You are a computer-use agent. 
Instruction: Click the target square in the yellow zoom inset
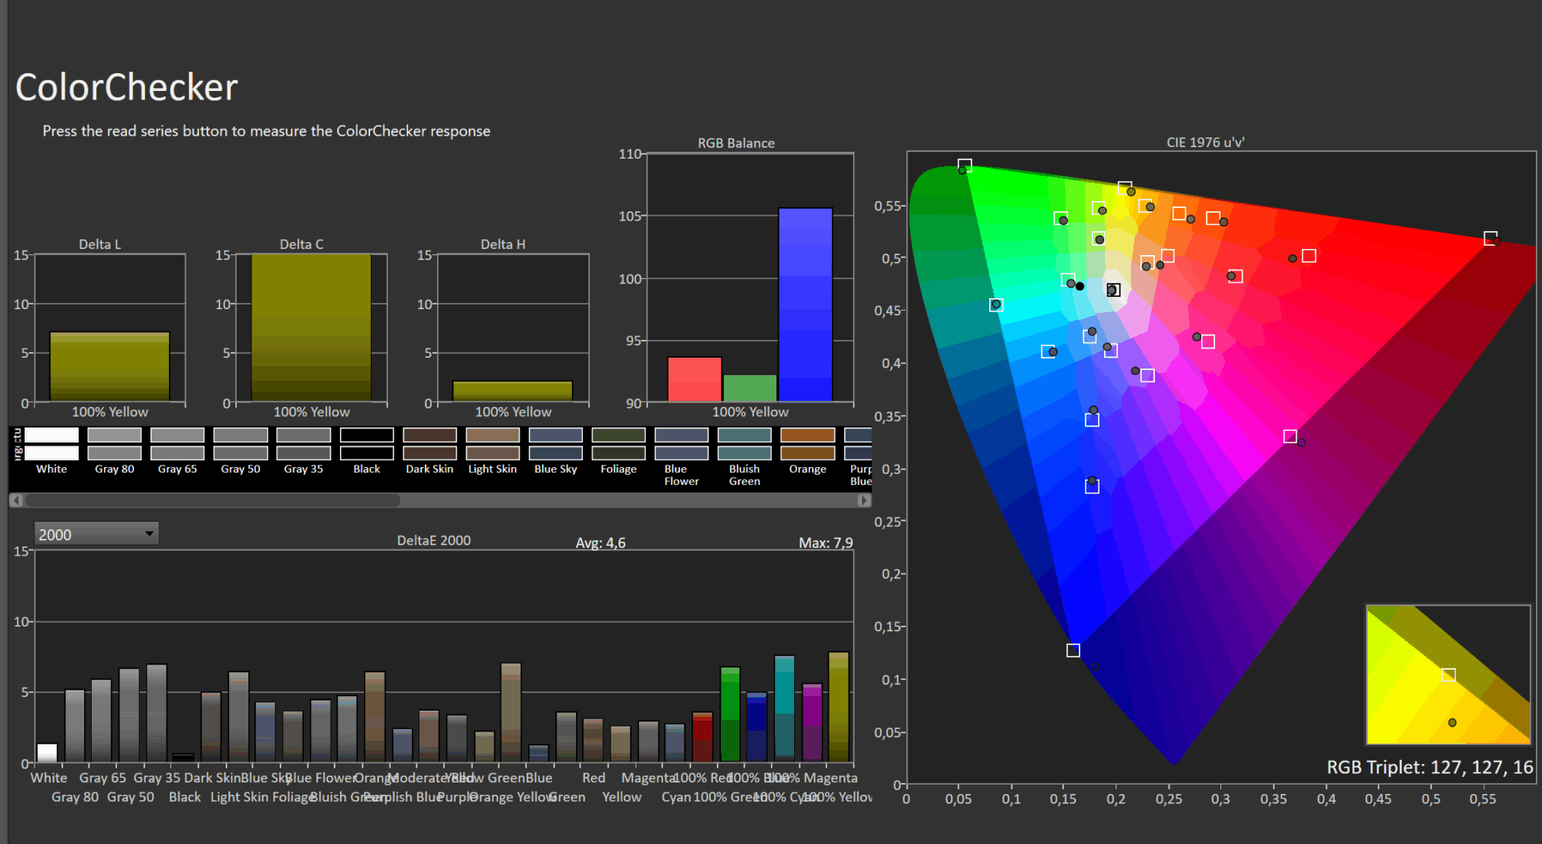(1449, 675)
